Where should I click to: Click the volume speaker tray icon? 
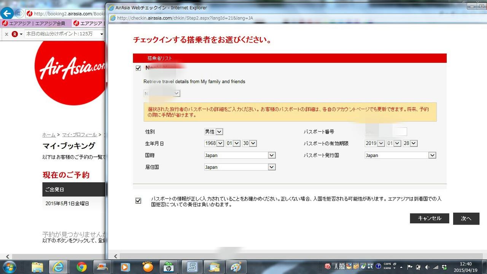click(427, 267)
